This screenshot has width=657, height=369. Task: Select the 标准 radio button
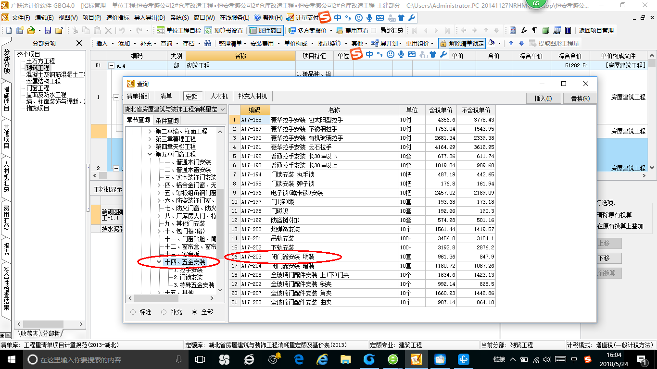coord(133,312)
